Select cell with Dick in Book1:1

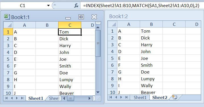coord(70,39)
